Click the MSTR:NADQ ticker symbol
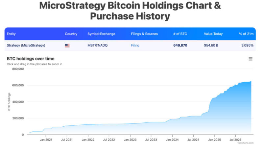This screenshot has width=263, height=146. tap(98, 45)
